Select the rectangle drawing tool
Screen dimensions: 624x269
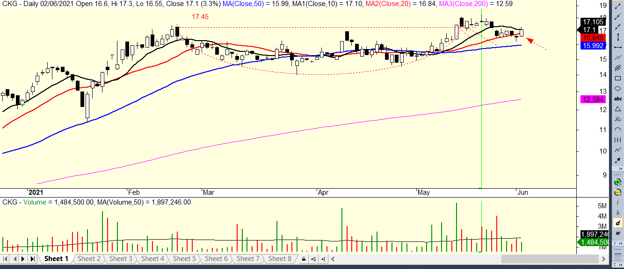(618, 78)
